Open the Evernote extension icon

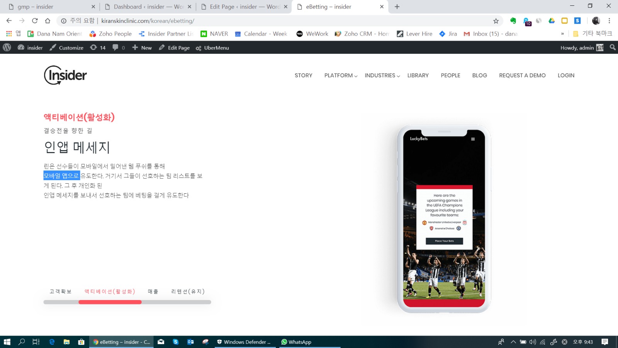pyautogui.click(x=513, y=21)
